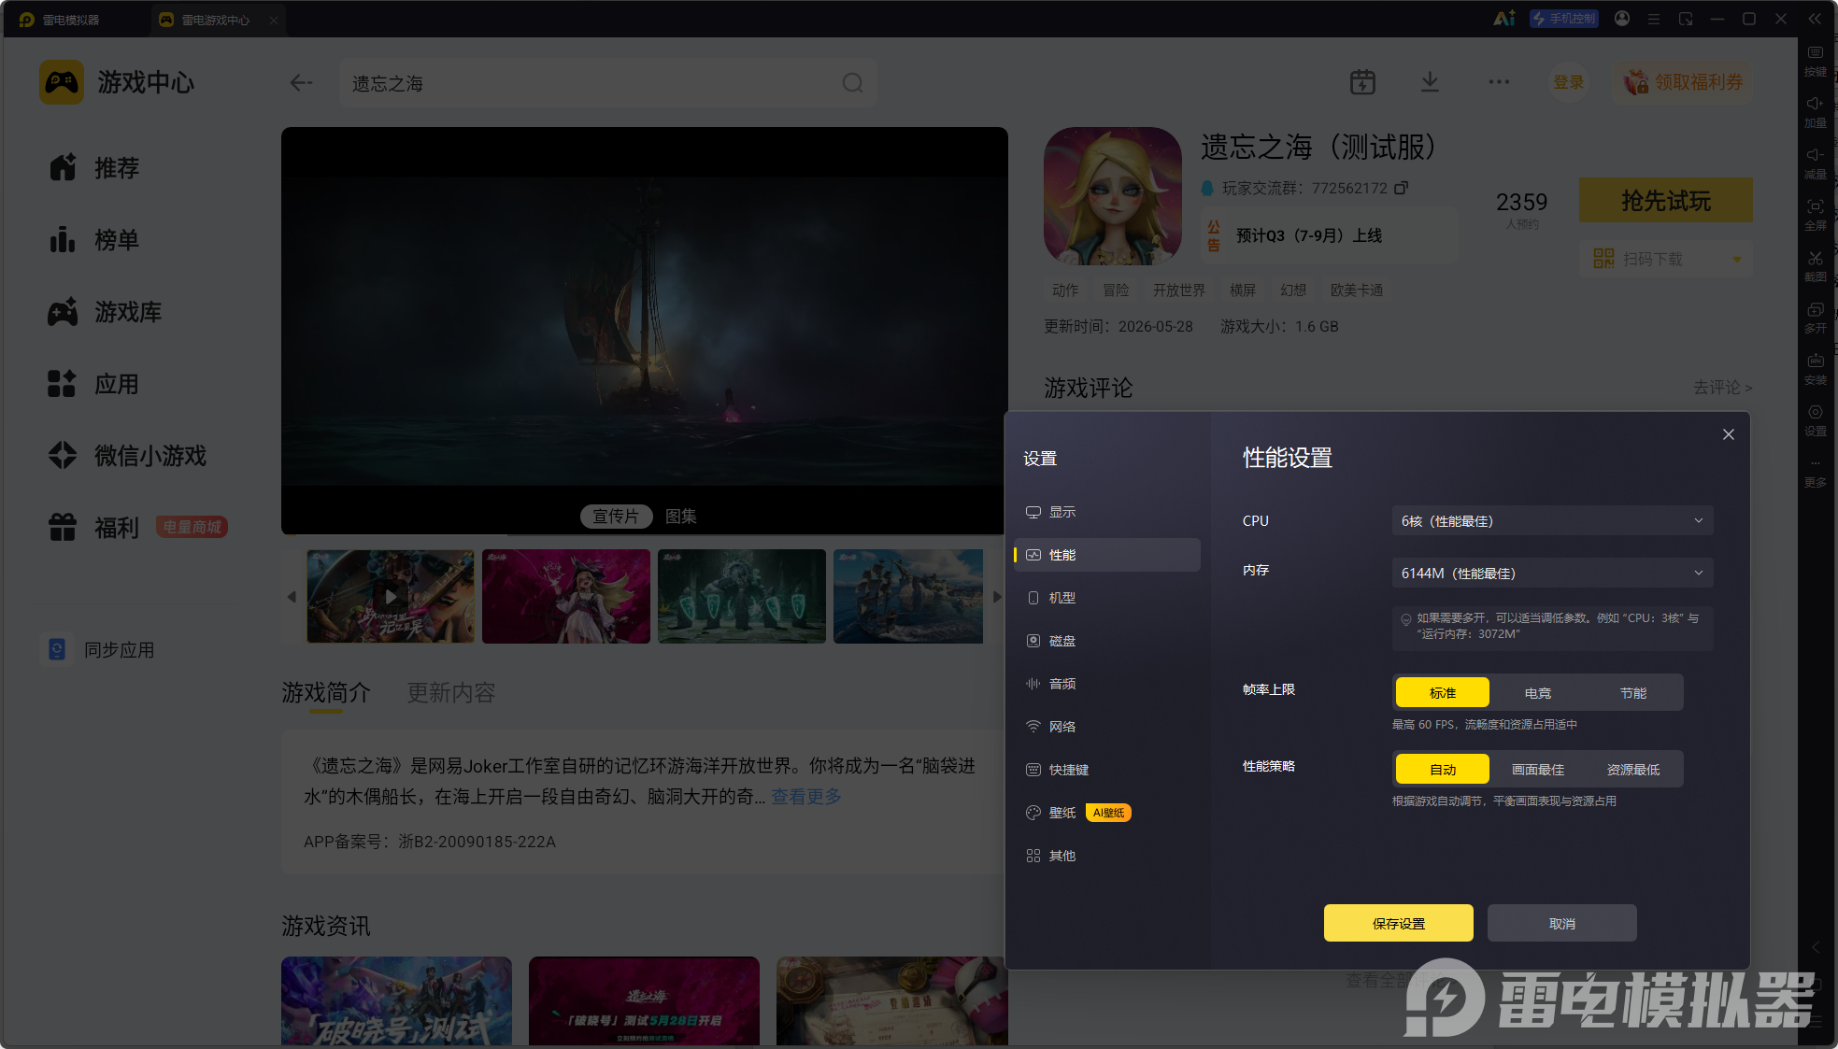Image resolution: width=1838 pixels, height=1049 pixels.
Task: Open the 内存 memory dropdown
Action: click(1553, 573)
